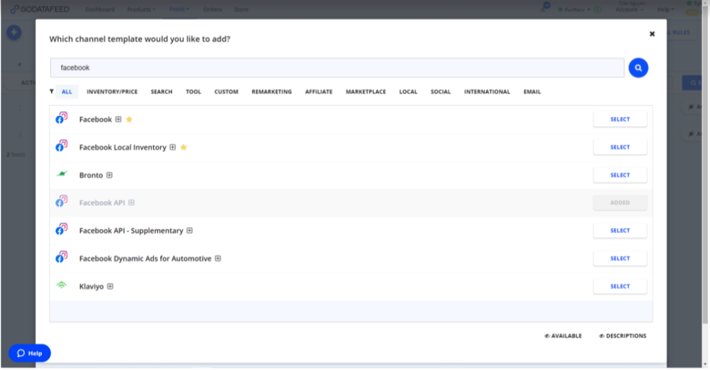The width and height of the screenshot is (710, 370).
Task: Open the Products dropdown in header
Action: click(x=141, y=9)
